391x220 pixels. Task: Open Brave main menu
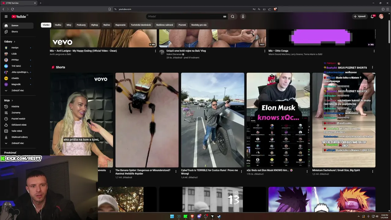(x=387, y=9)
